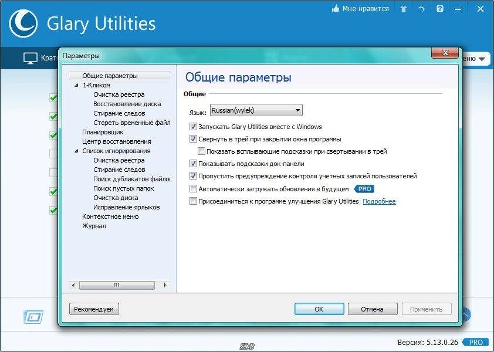
Task: Select 'Очистка реестра' under Список игнорирования
Action: (119, 160)
